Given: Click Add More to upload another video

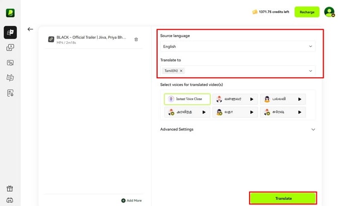Looking at the screenshot, I should 131,200.
